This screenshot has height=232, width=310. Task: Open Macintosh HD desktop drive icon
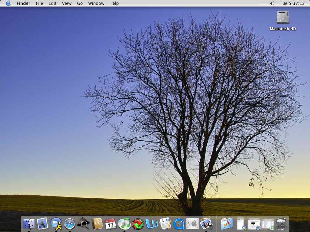point(283,21)
